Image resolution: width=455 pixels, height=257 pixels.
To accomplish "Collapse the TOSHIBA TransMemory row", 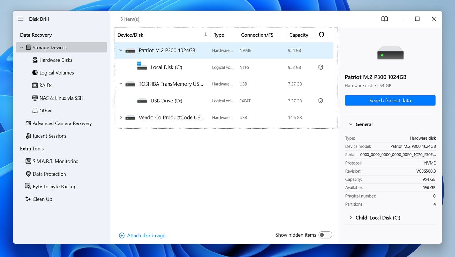I will tap(121, 84).
